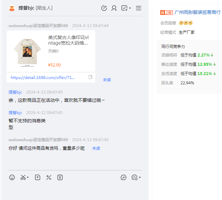Expand the scissors tool dropdown arrow
222x200 pixels.
(x=28, y=178)
